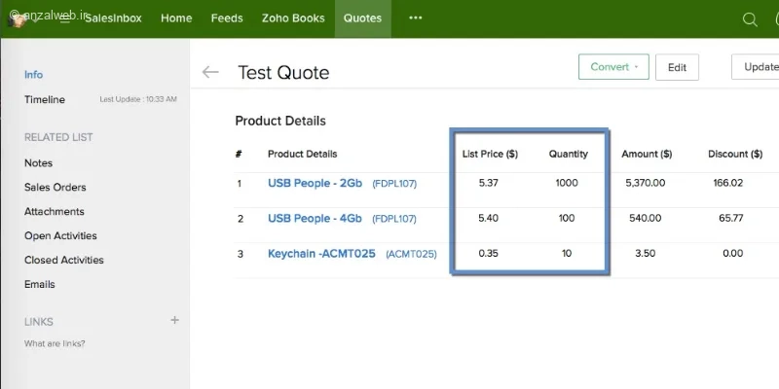This screenshot has height=389, width=779.
Task: Click What are links? help text
Action: (55, 343)
